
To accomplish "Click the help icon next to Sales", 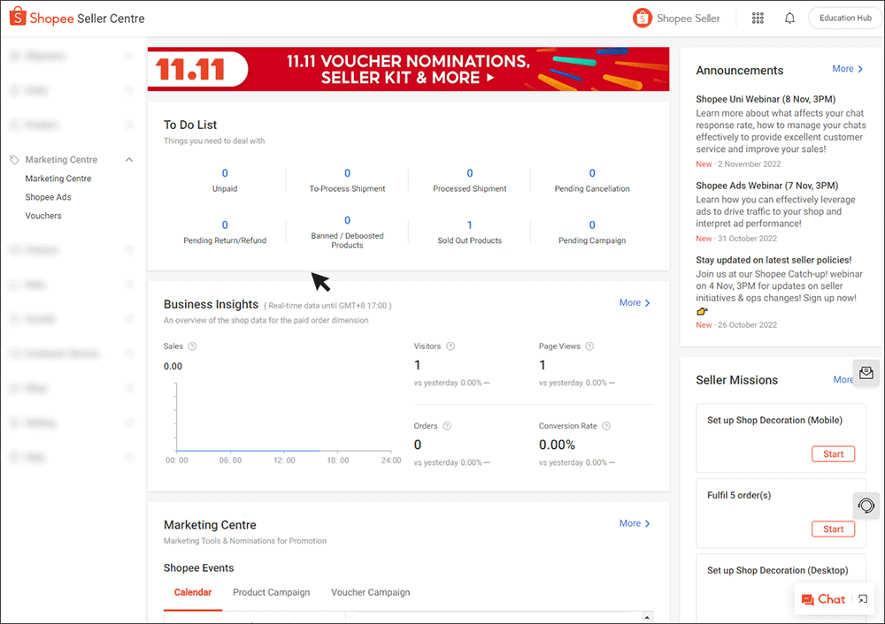I will click(x=192, y=346).
